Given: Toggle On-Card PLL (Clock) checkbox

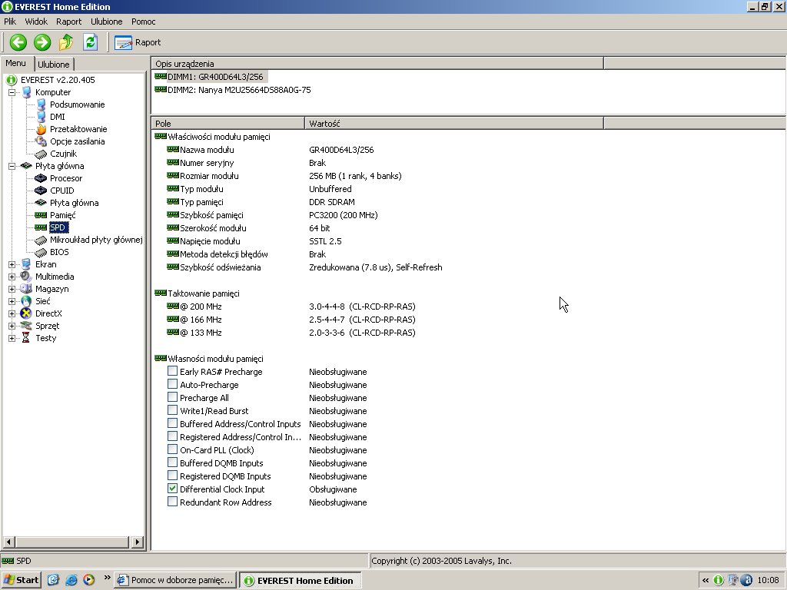Looking at the screenshot, I should (x=172, y=449).
